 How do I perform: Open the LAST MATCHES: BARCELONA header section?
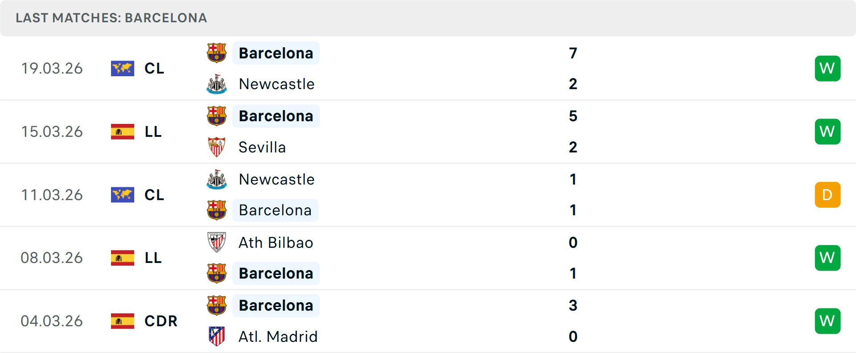111,18
